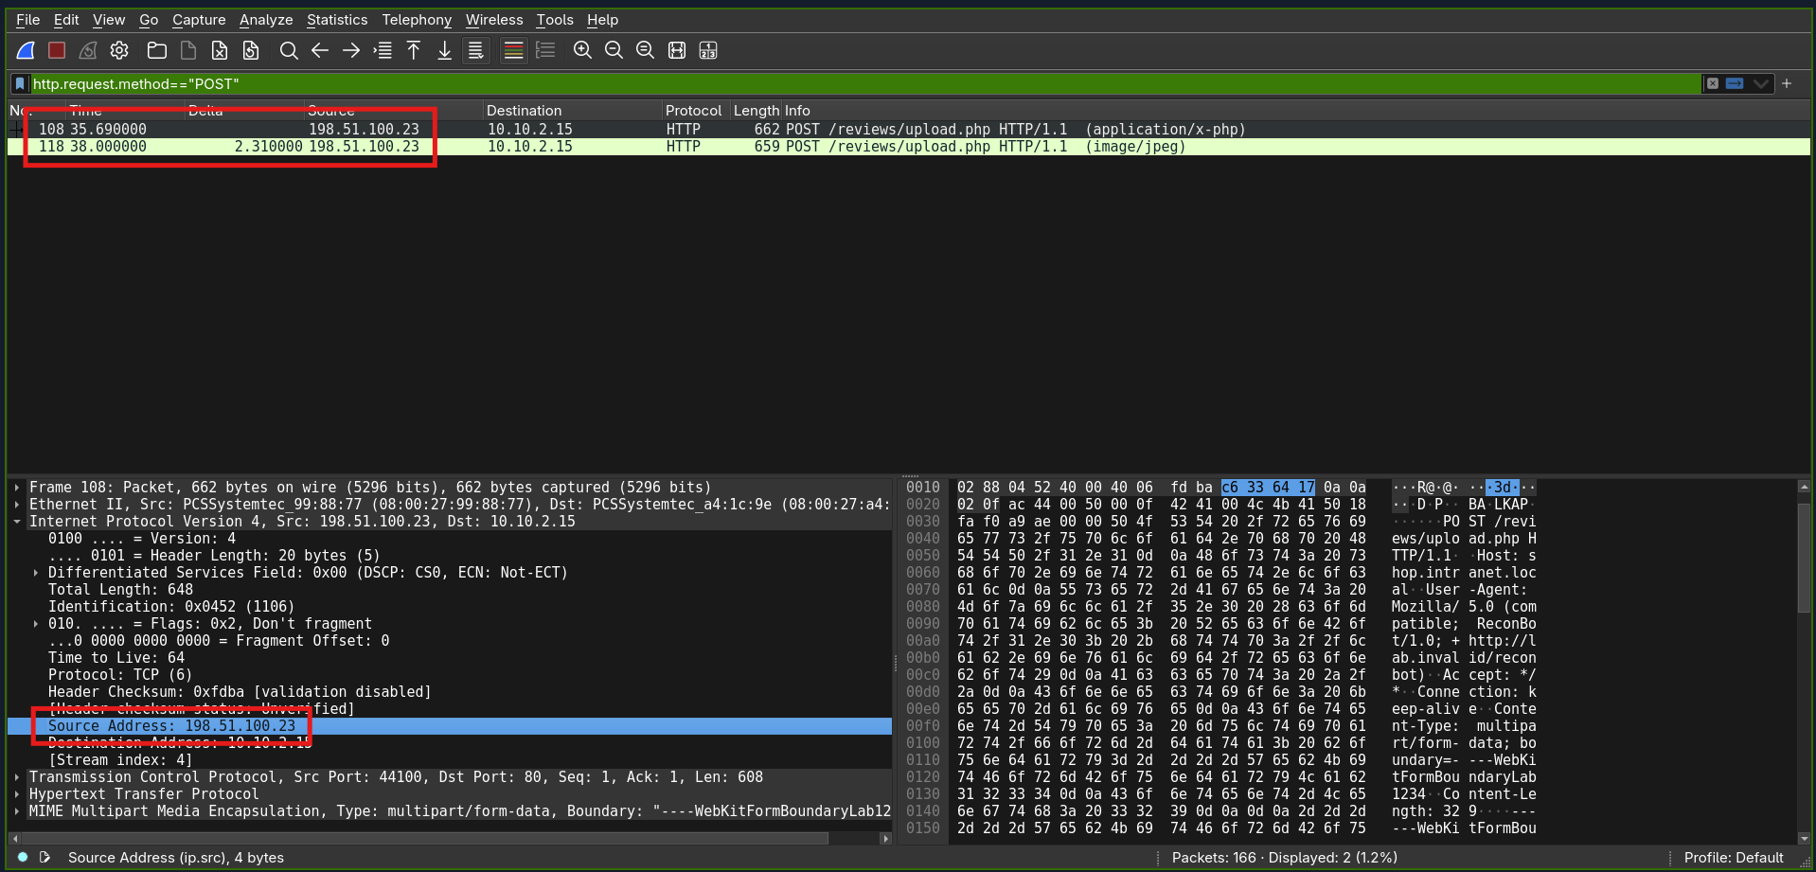Click highlighted hex bytes c6 33 64 17
This screenshot has height=872, width=1816.
1268,488
